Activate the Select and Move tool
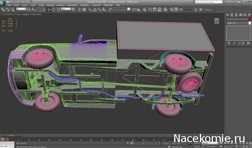The width and height of the screenshot is (252, 148). click(x=49, y=9)
